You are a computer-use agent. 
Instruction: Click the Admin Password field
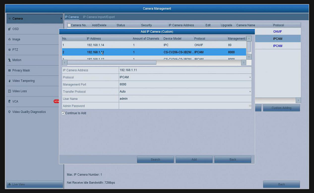tap(184, 106)
